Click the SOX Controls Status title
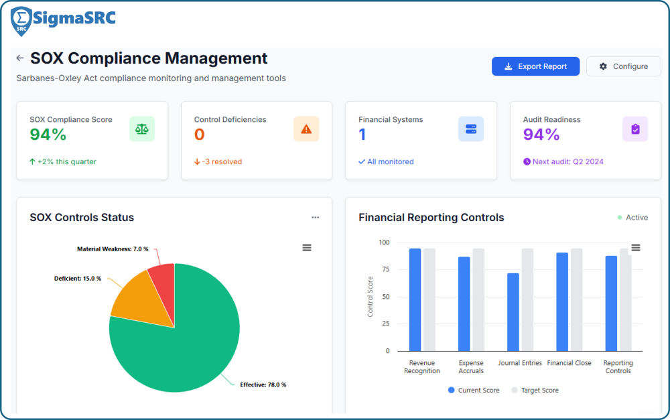This screenshot has width=670, height=420. 82,218
